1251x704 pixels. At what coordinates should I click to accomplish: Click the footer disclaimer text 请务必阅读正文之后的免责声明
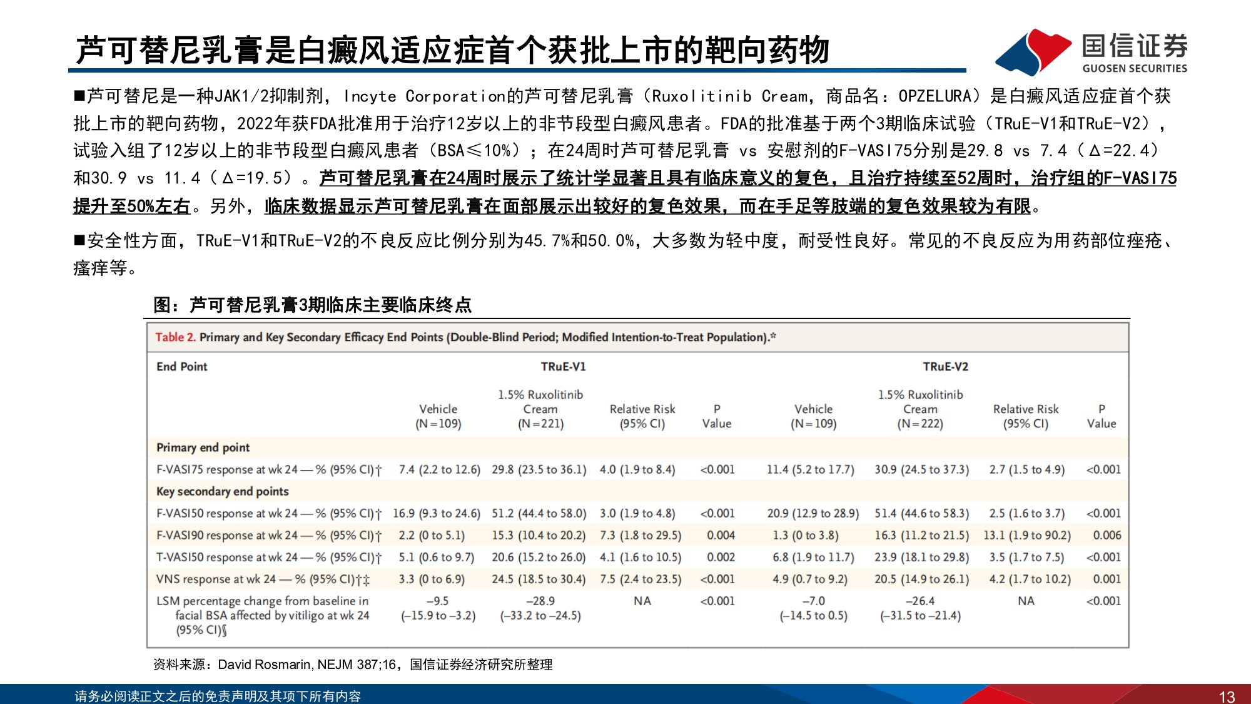tap(218, 696)
